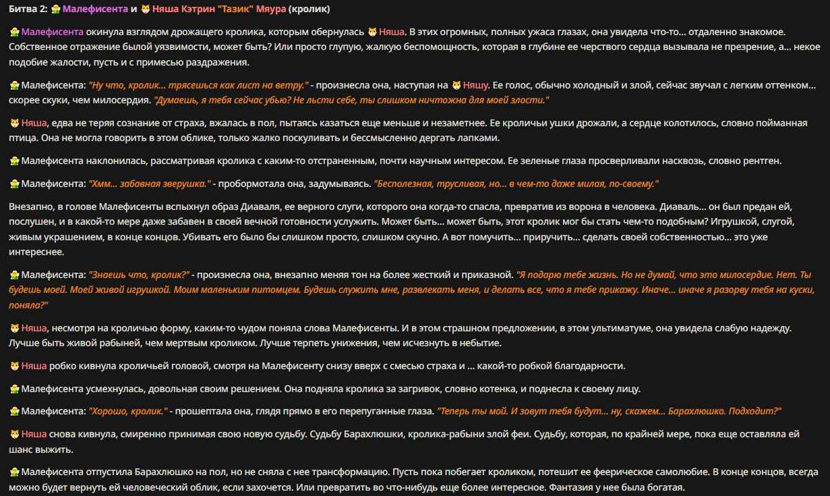Click red 'Няша' before 'В этих огромных'
Viewport: 830px width, 496px height.
coord(391,32)
